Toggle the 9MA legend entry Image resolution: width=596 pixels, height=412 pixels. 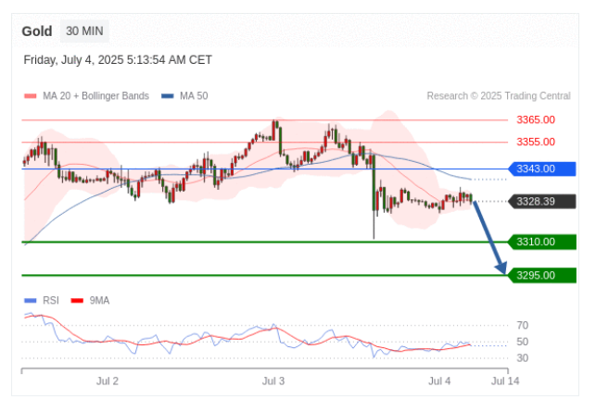click(99, 301)
